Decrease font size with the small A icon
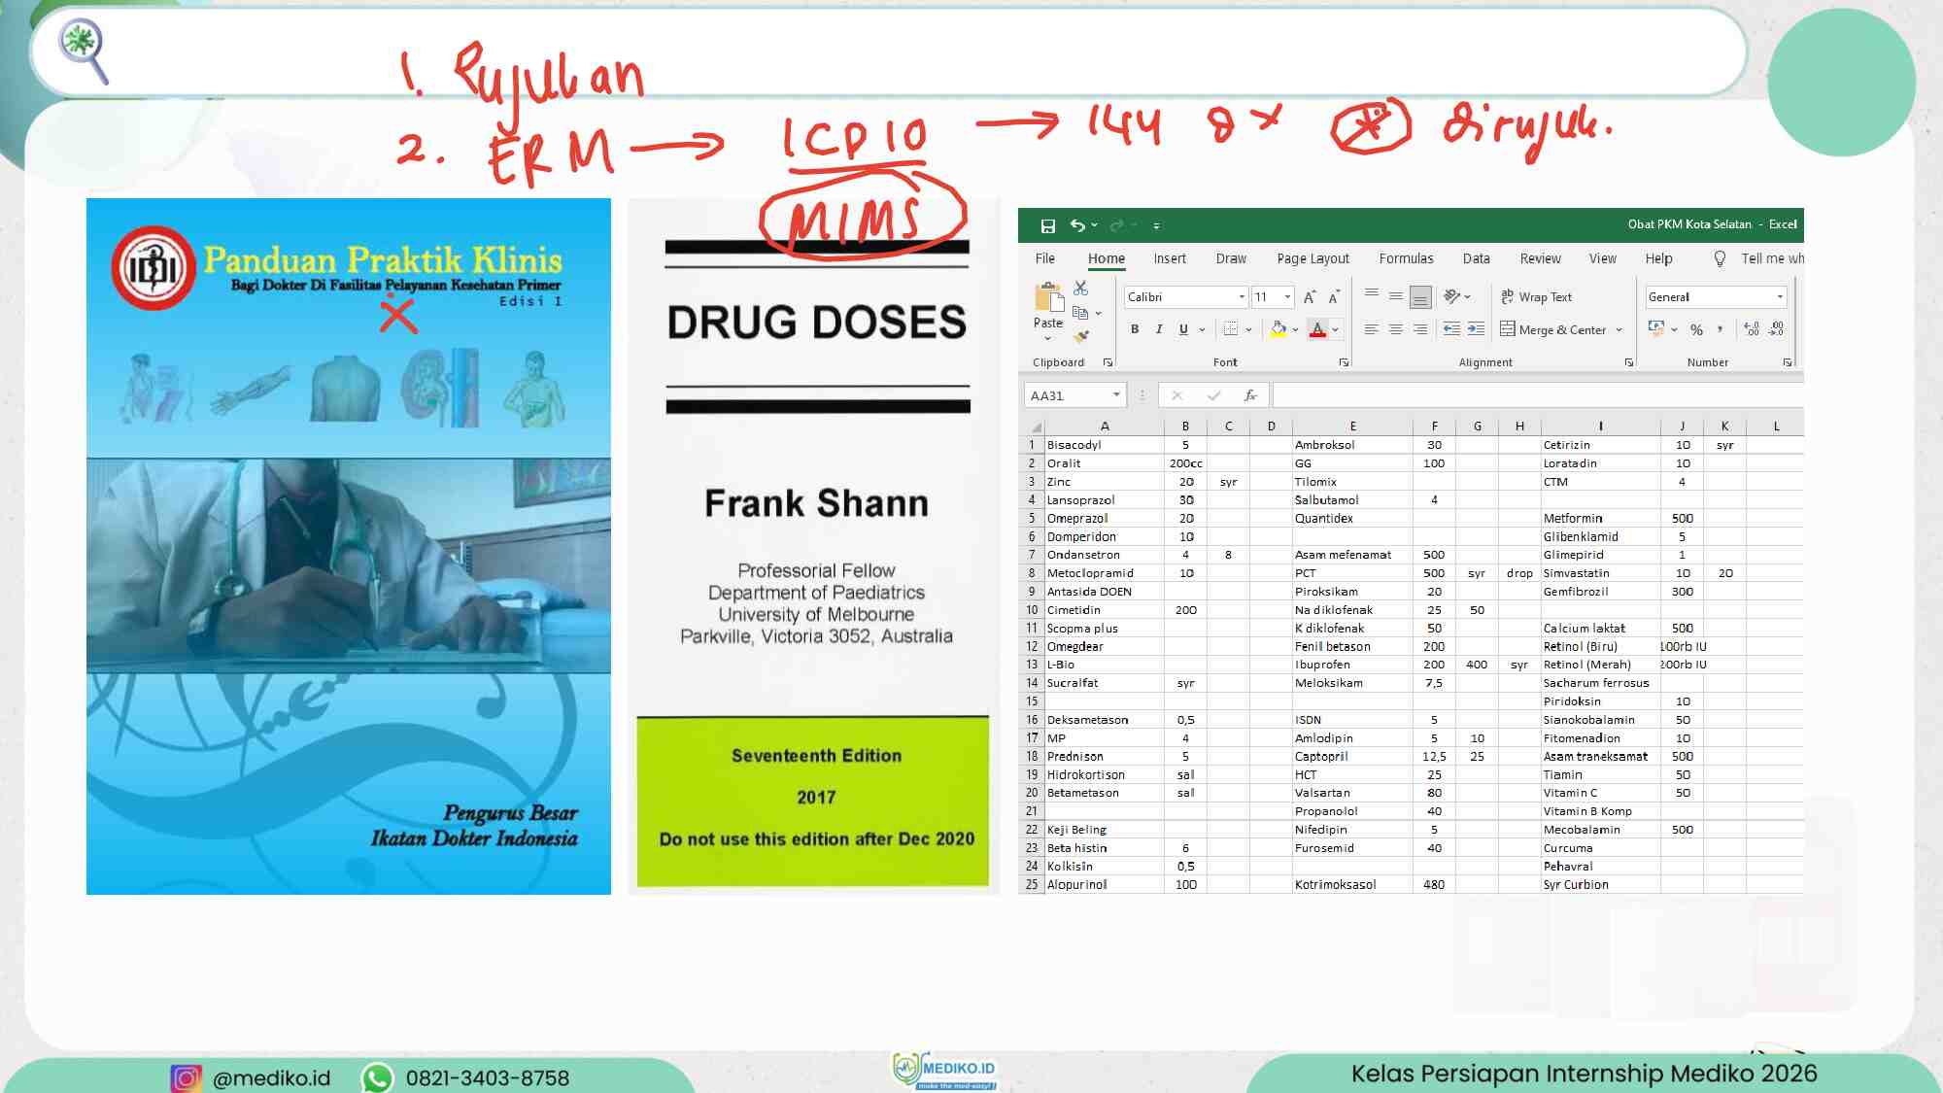The image size is (1943, 1093). click(x=1334, y=297)
